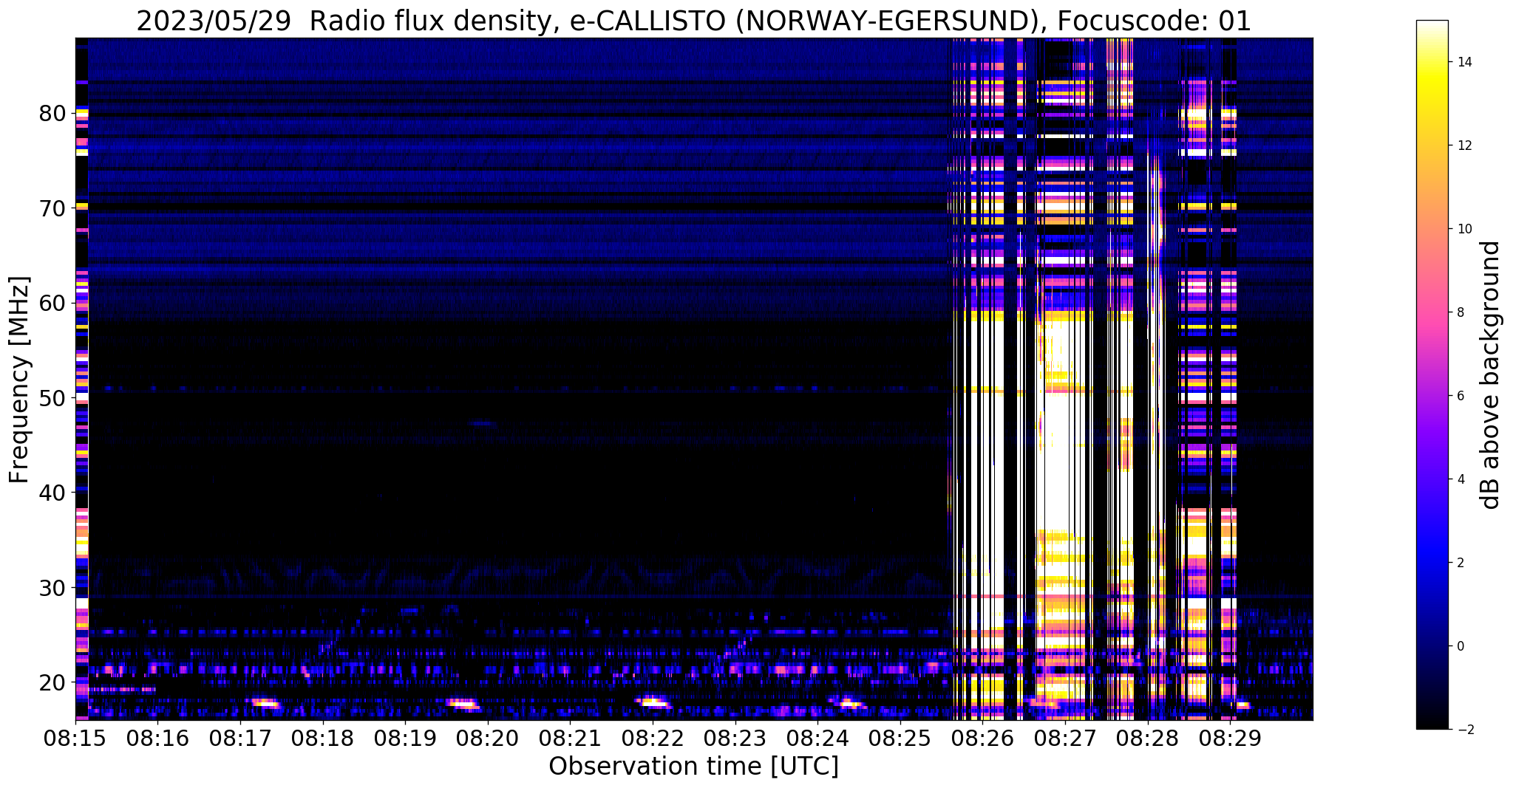Click the 08:25 time tick label
The image size is (1513, 788).
pos(900,739)
